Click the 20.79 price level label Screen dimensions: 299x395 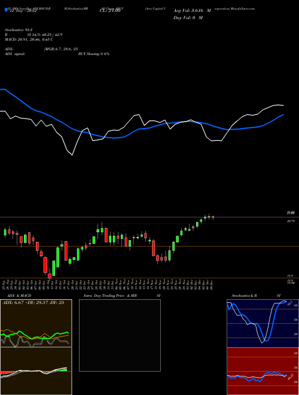point(291,221)
